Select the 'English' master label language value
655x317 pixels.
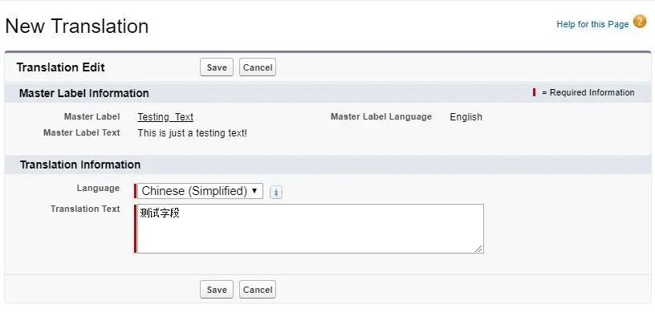coord(466,117)
